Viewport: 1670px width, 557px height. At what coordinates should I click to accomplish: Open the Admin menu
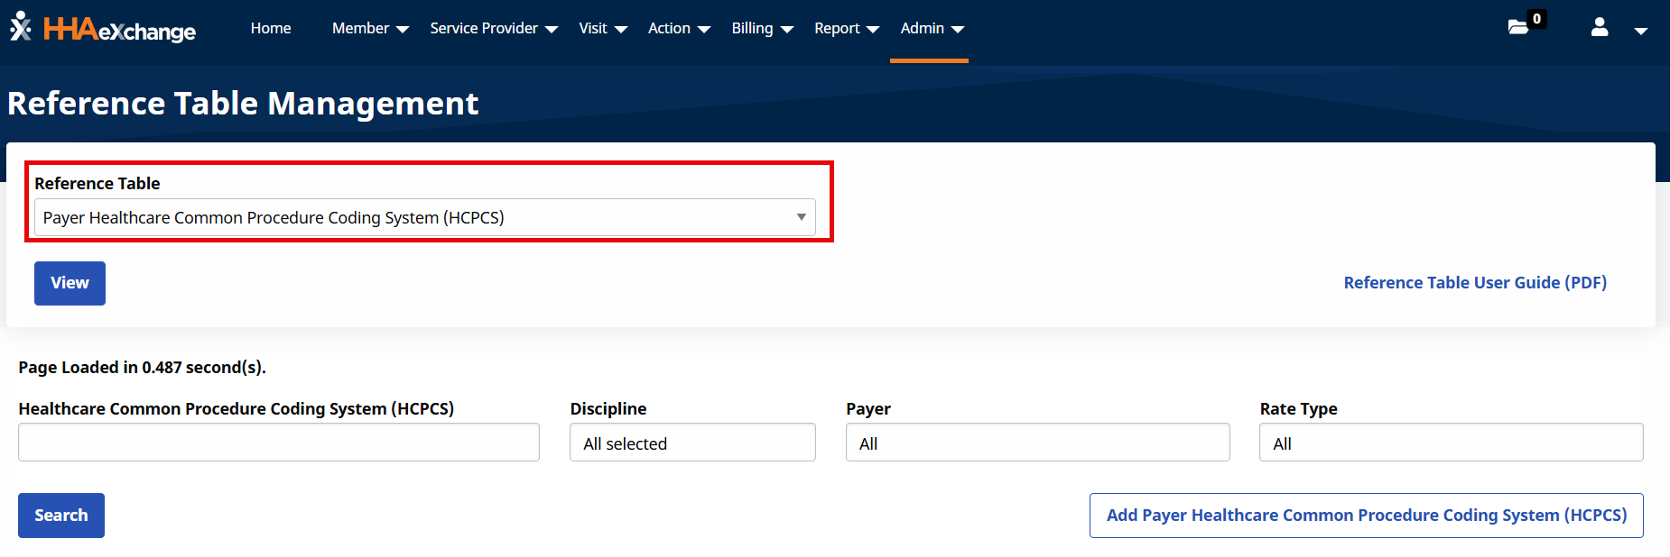tap(932, 28)
